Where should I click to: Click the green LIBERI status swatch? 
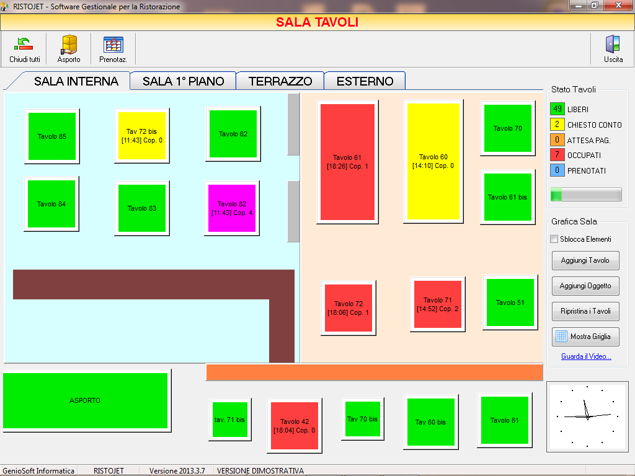(x=557, y=109)
